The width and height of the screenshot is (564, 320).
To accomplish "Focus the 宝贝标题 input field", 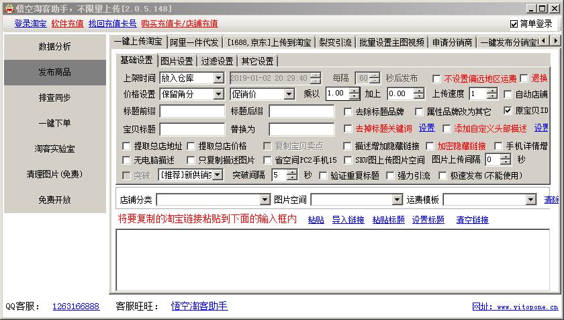I will [x=192, y=129].
